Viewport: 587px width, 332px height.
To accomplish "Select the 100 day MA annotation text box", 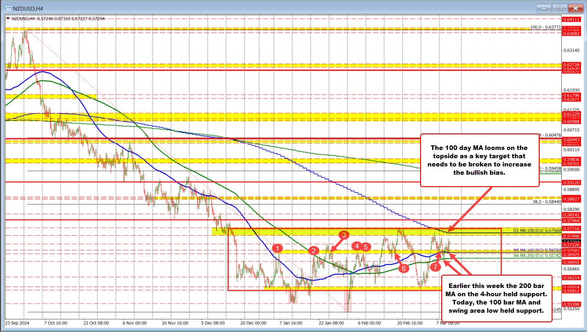I will (x=480, y=160).
